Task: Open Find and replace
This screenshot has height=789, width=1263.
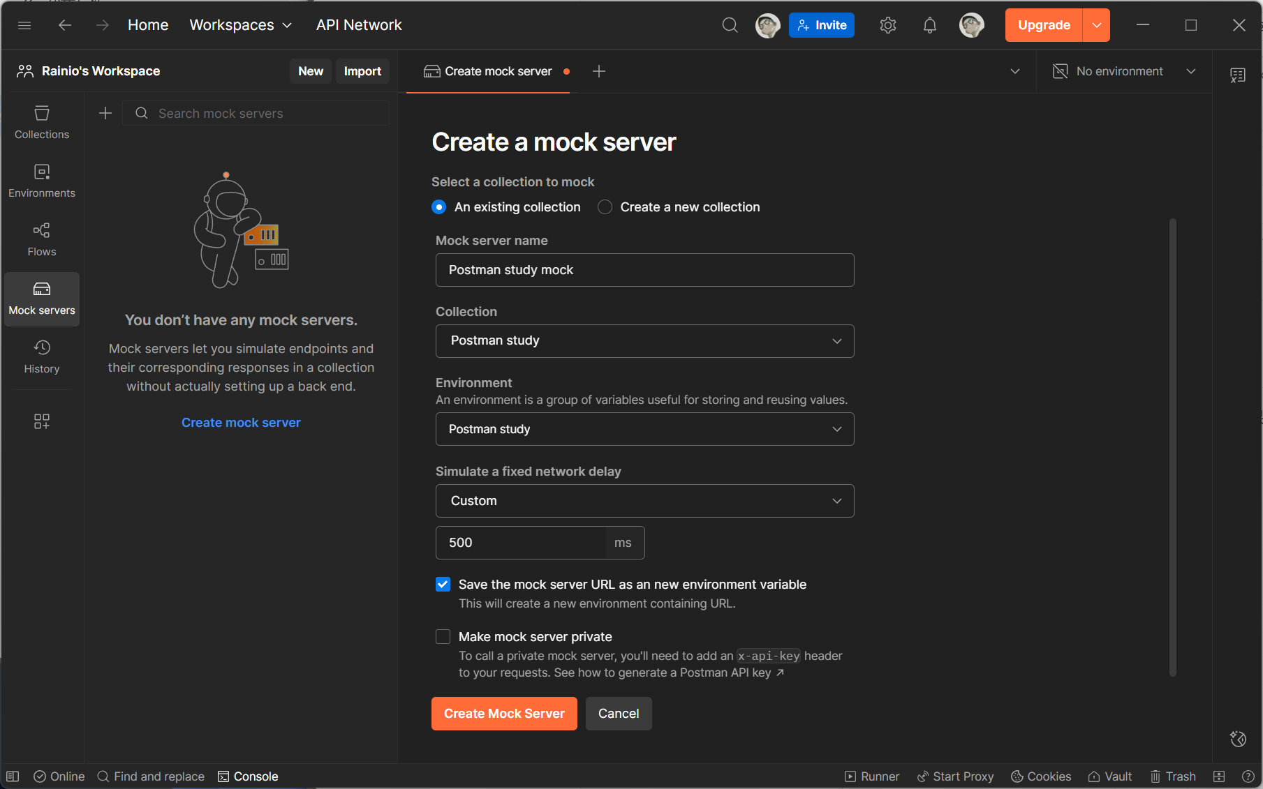Action: pos(151,776)
